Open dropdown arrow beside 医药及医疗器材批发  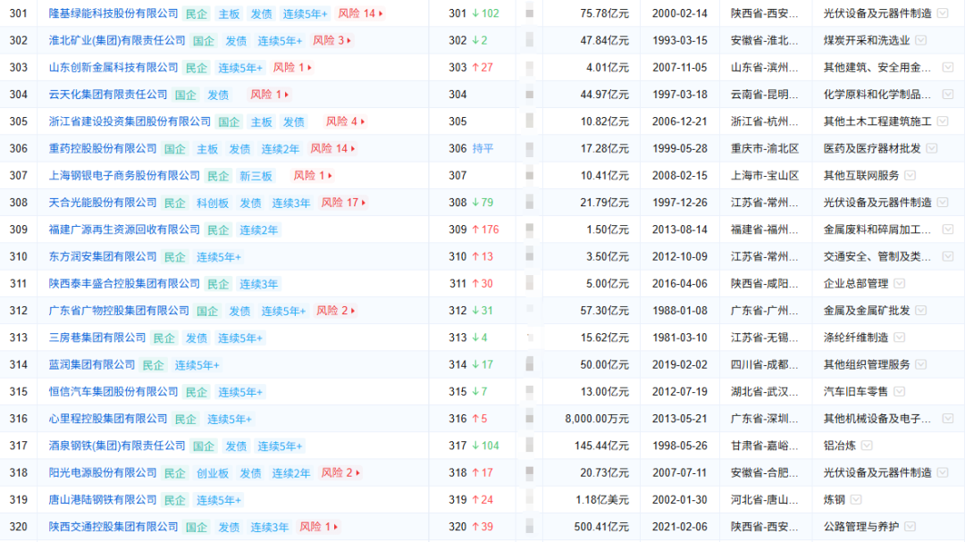click(932, 149)
